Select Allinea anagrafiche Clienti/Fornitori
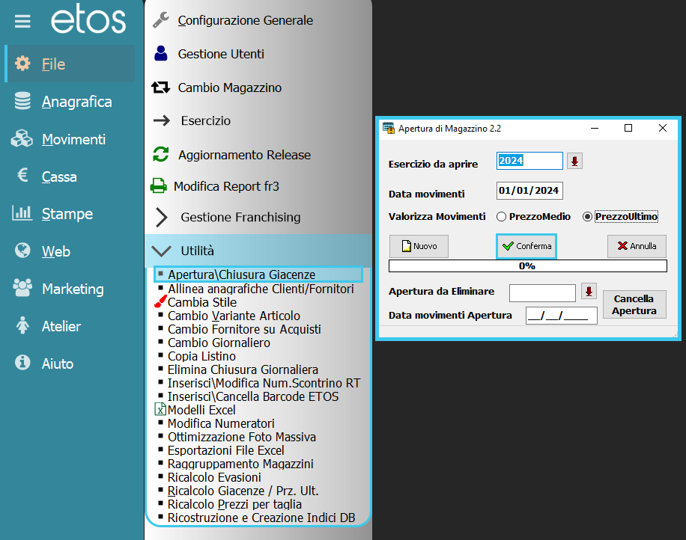Screen dimensions: 686x540 pos(261,289)
